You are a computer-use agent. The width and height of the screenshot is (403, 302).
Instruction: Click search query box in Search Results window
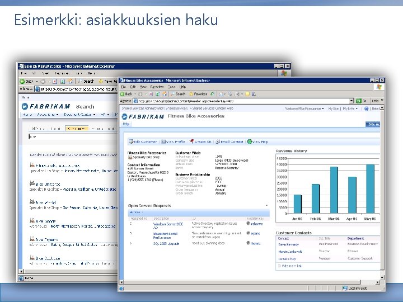pos(73,136)
